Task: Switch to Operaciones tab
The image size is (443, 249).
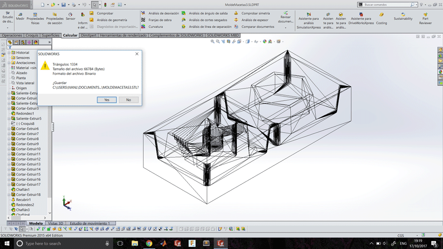Action: click(x=12, y=35)
